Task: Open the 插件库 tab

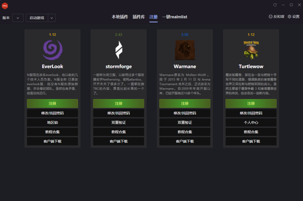Action: point(138,17)
